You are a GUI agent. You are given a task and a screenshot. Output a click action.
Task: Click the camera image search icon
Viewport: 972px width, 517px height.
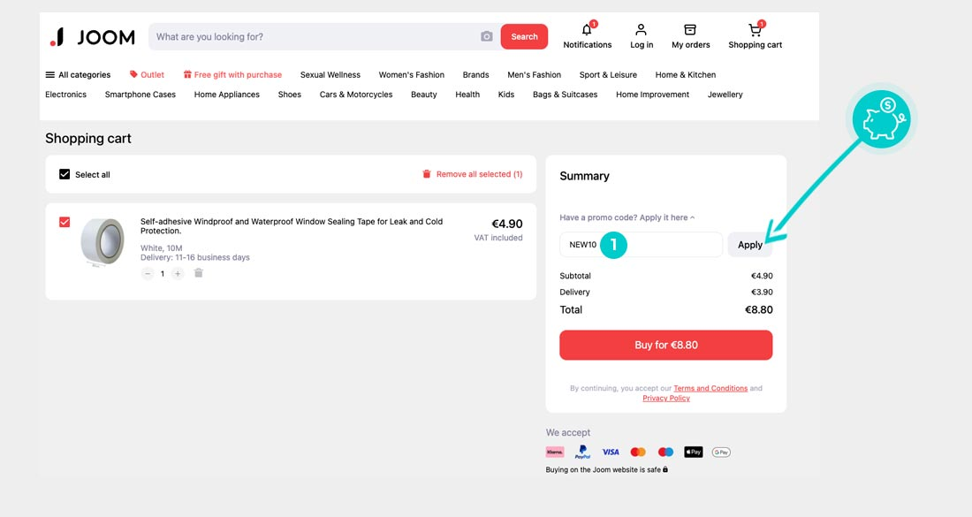tap(487, 37)
